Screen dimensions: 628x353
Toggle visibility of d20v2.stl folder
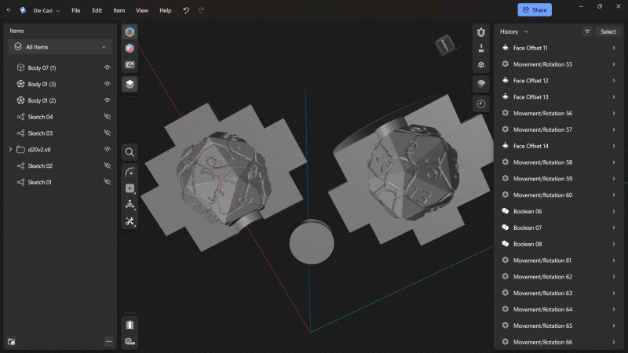pyautogui.click(x=108, y=149)
